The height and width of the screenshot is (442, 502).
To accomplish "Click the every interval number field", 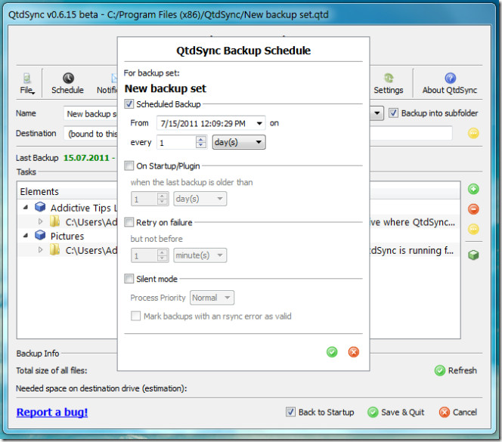I will [x=176, y=142].
